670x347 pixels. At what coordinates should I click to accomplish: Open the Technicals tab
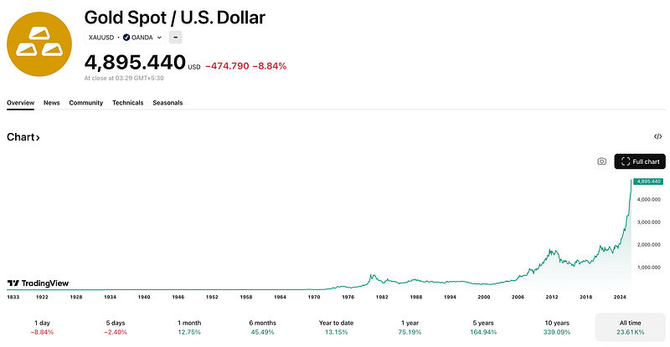click(x=128, y=103)
